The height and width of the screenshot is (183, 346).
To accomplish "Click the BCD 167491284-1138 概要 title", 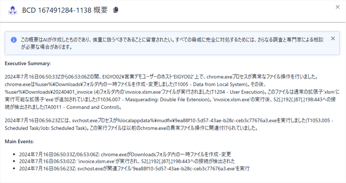I will click(x=65, y=10).
